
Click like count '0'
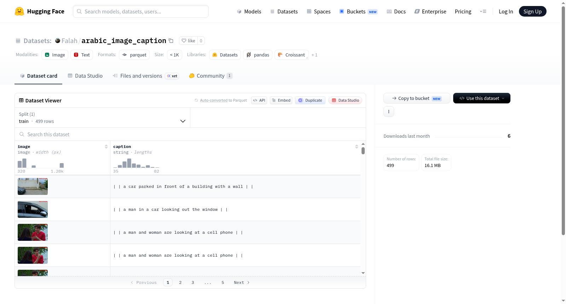(201, 41)
